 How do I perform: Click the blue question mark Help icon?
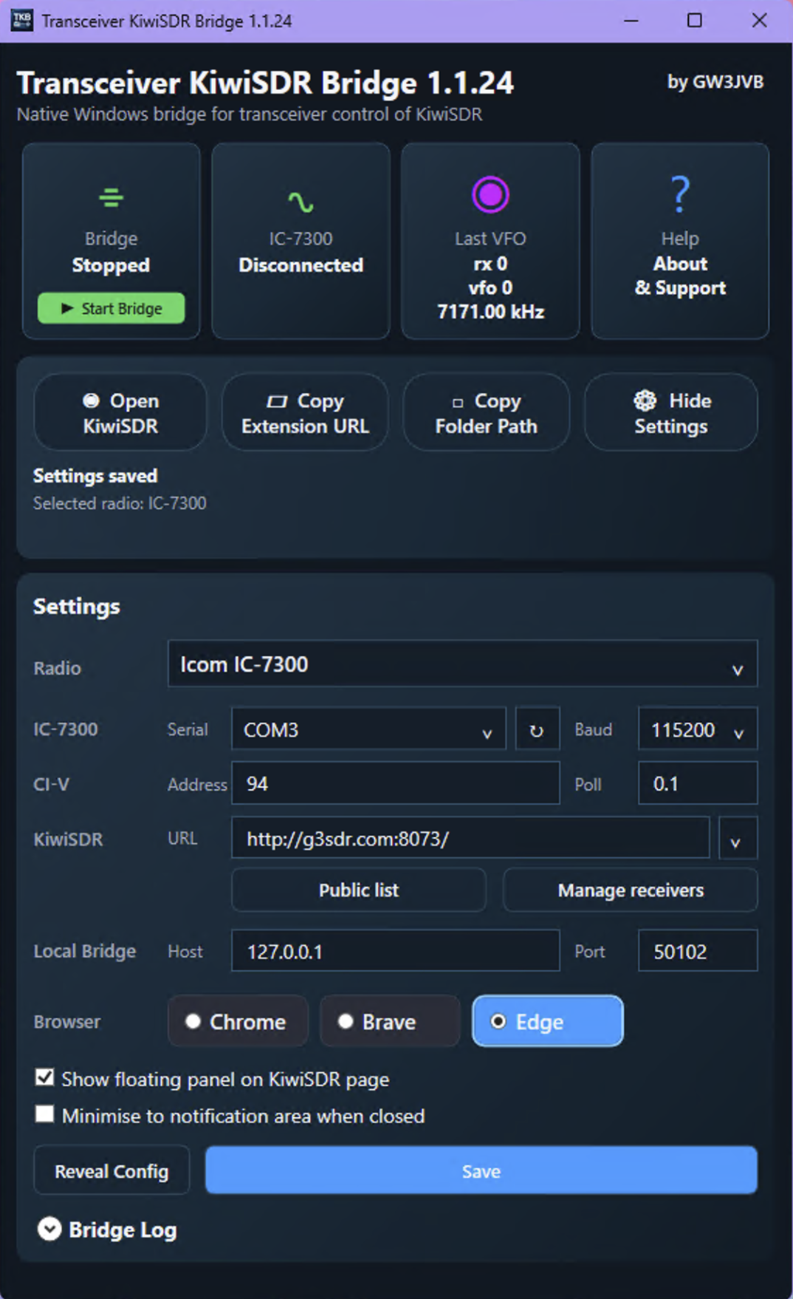[680, 194]
